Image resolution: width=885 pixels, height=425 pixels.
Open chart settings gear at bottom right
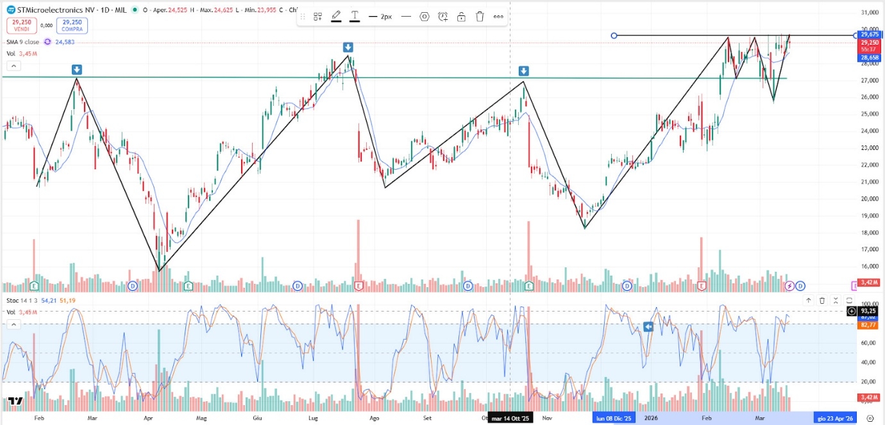[870, 418]
